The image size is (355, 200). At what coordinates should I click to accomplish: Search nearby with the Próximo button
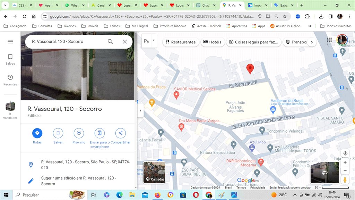point(79,136)
